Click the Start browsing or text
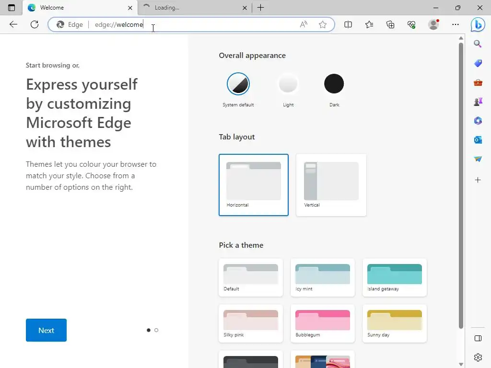 tap(53, 65)
